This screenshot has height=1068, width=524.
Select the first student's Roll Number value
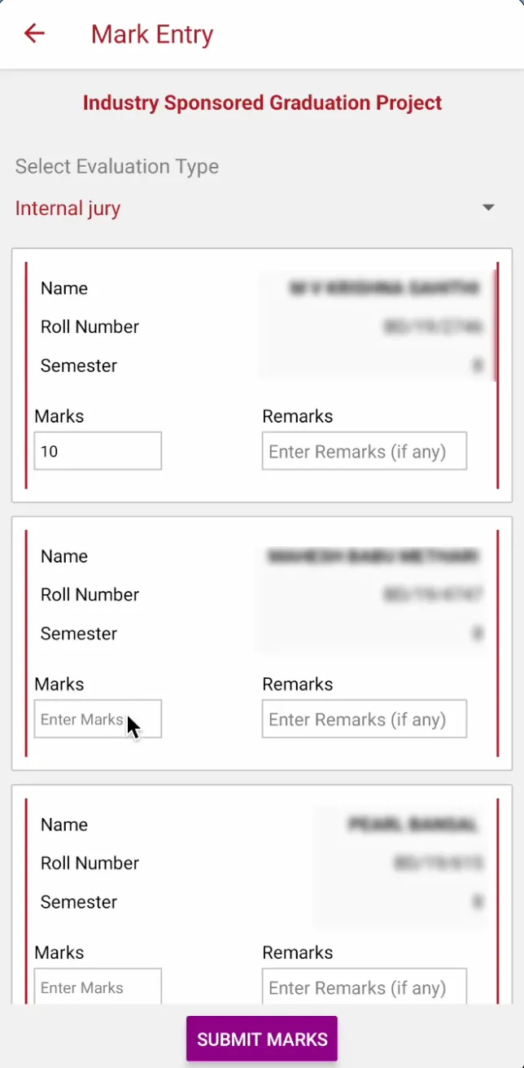tap(431, 327)
